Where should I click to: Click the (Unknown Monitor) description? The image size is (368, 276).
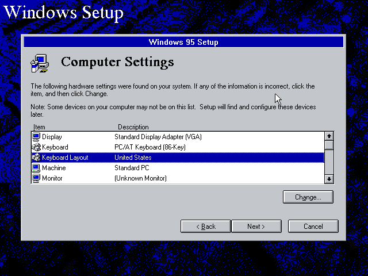point(140,178)
